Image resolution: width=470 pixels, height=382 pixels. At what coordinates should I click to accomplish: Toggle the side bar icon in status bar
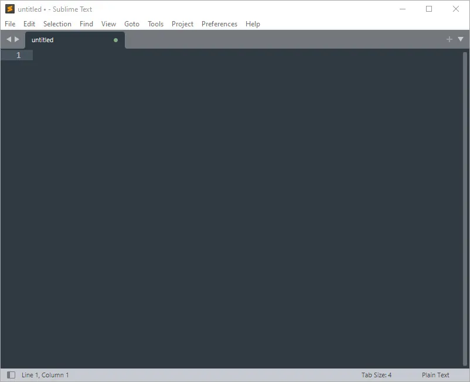click(11, 375)
